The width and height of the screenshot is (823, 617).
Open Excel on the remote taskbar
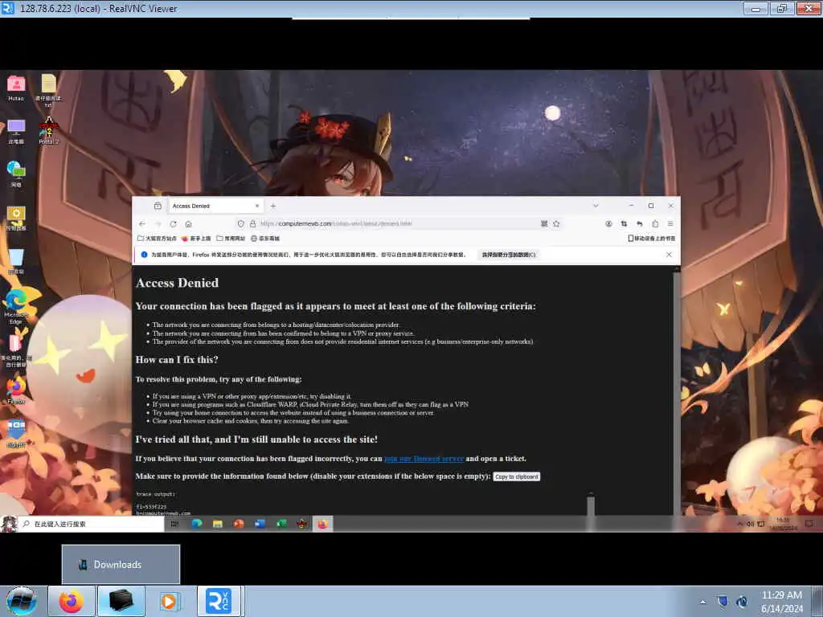pos(281,524)
